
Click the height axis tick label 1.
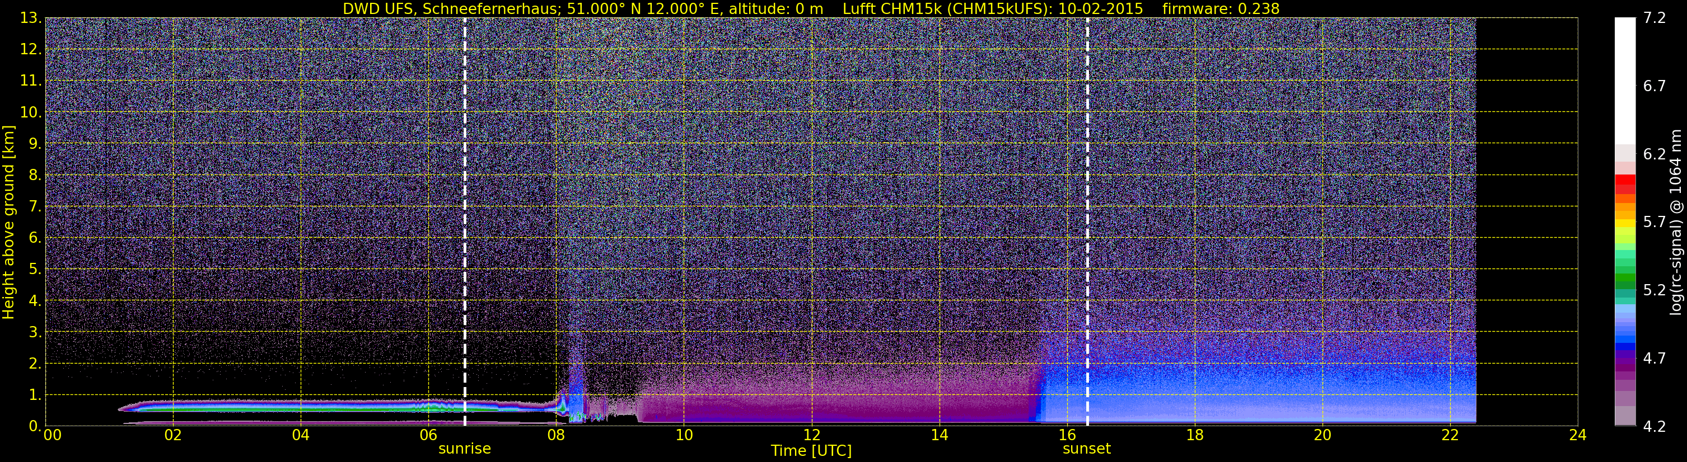tap(35, 395)
